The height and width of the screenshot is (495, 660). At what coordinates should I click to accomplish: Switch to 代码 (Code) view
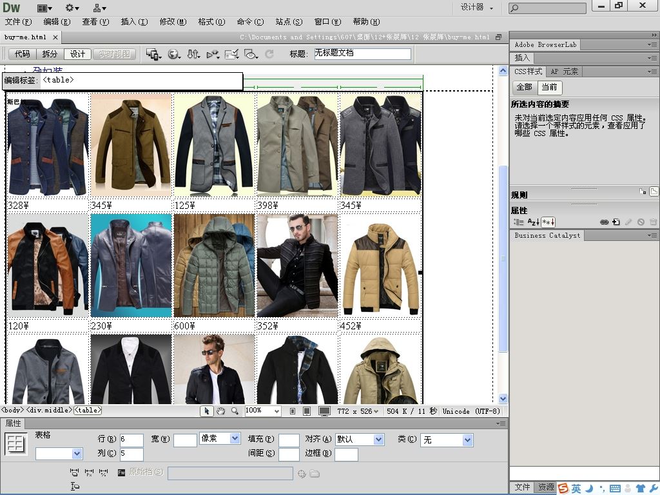[x=22, y=54]
